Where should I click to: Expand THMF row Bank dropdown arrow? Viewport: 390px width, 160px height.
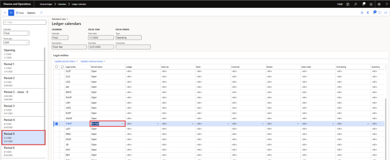pyautogui.click(x=227, y=124)
